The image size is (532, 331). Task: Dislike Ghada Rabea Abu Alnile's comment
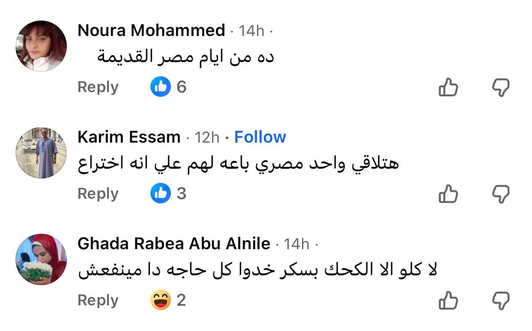pos(501,301)
